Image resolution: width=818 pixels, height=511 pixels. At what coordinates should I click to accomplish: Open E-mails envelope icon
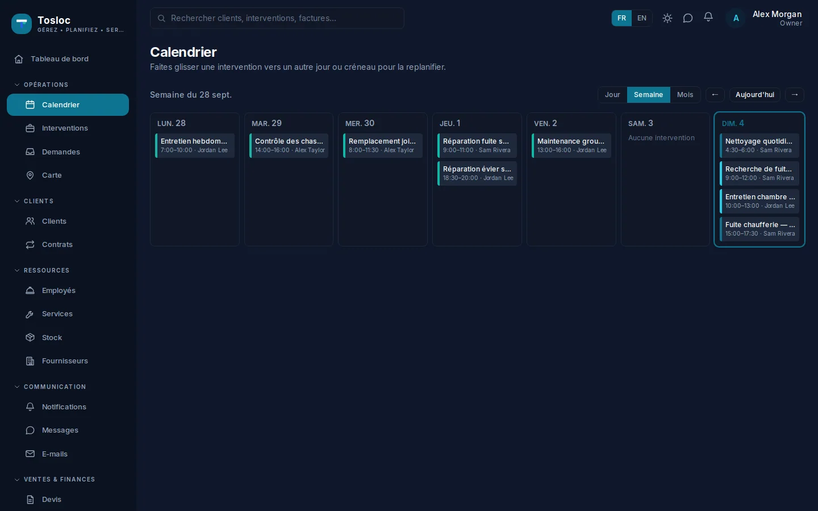[30, 454]
